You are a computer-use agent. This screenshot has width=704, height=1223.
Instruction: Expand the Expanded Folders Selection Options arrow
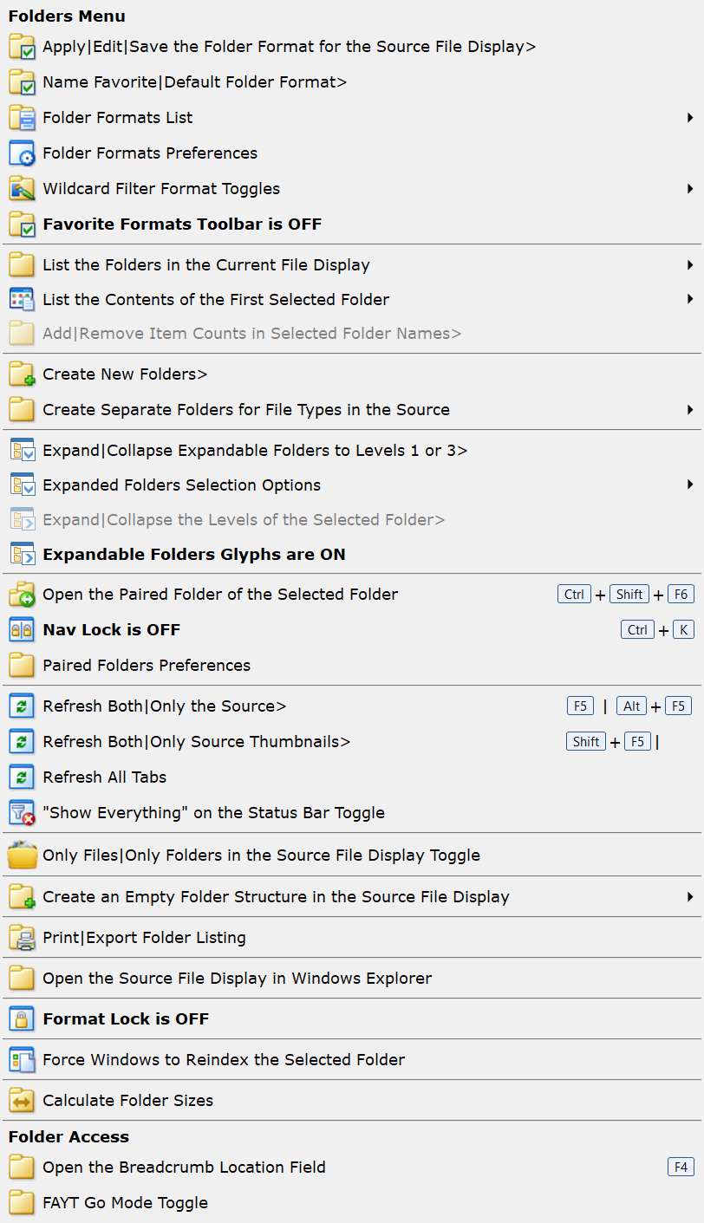[x=690, y=485]
